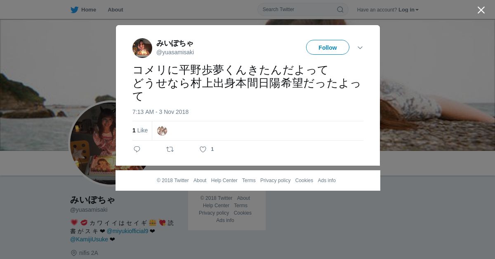Click the Twitter bird Home icon

[74, 9]
